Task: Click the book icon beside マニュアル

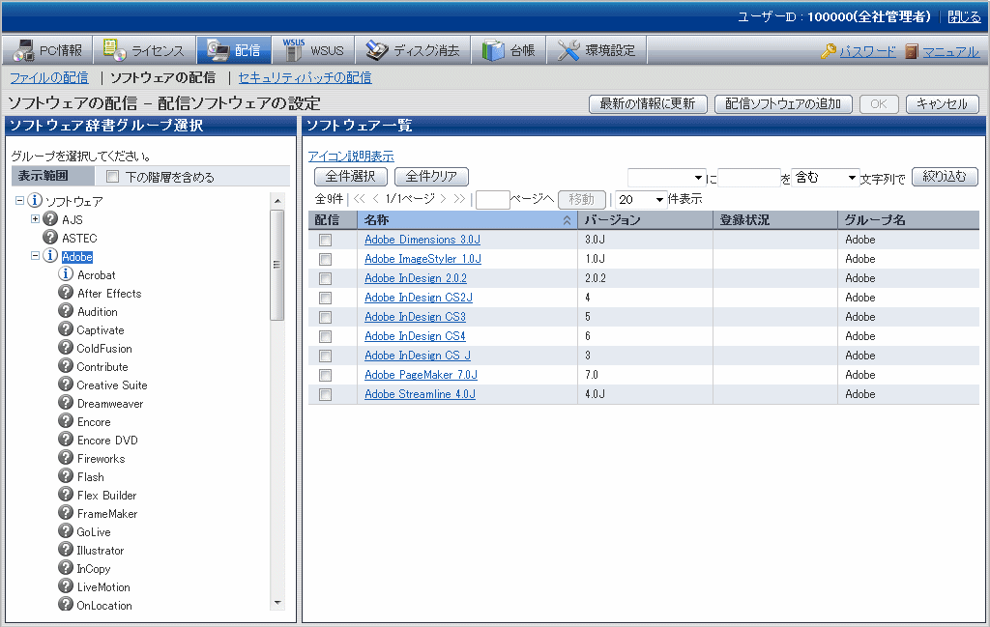Action: click(911, 51)
